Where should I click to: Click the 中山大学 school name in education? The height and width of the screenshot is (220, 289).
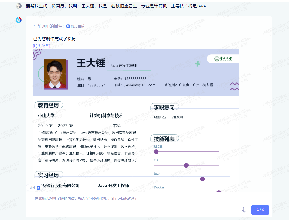(46, 116)
